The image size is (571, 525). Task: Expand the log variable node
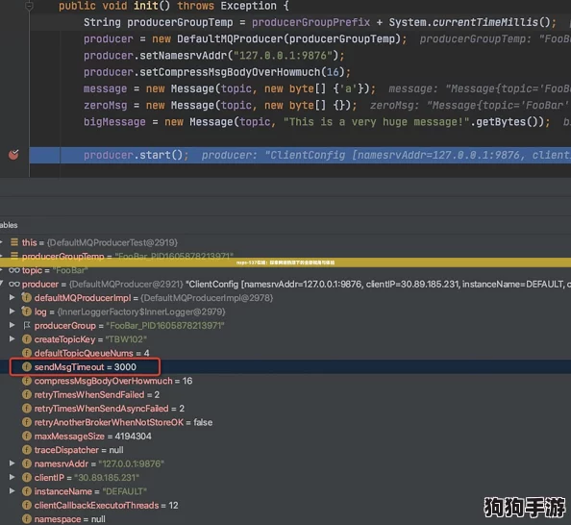click(x=12, y=312)
